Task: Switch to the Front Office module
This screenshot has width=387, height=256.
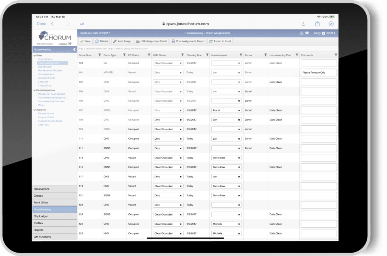Action: (41, 202)
